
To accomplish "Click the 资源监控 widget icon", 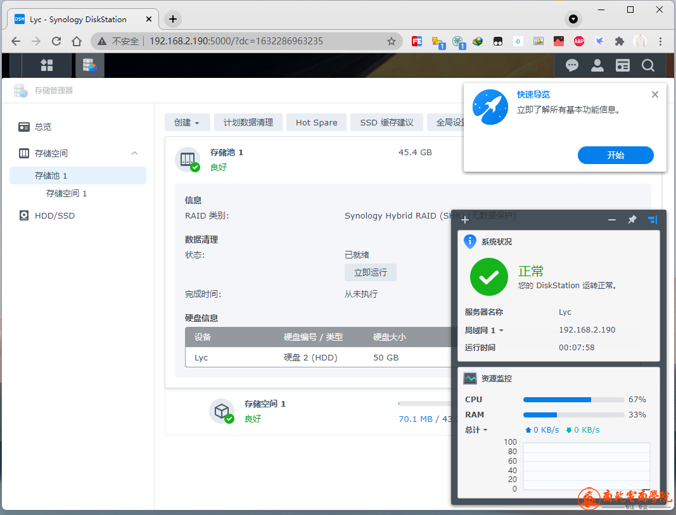I will pos(470,378).
